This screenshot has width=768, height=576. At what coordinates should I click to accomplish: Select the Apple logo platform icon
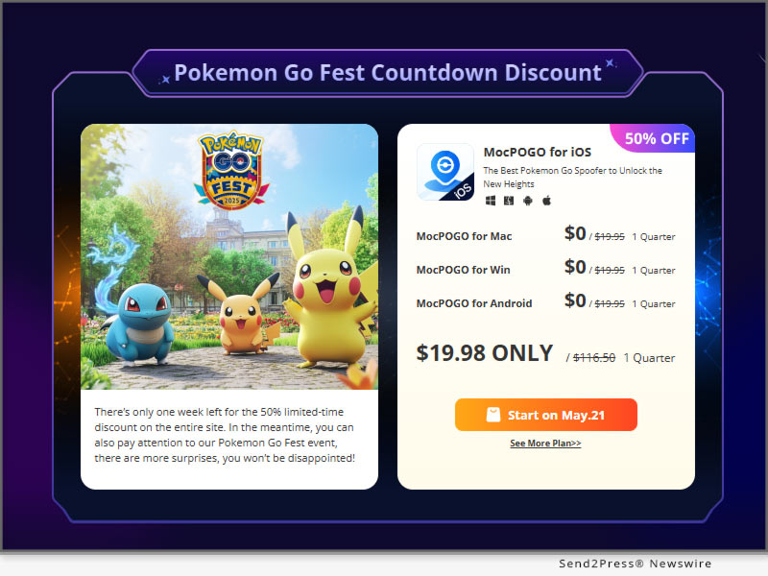(x=546, y=201)
